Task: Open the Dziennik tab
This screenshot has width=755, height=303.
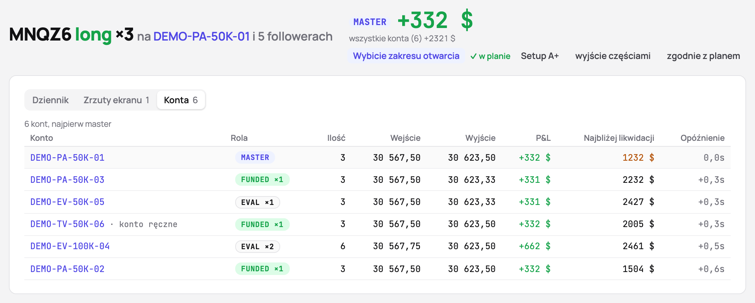Action: (51, 100)
